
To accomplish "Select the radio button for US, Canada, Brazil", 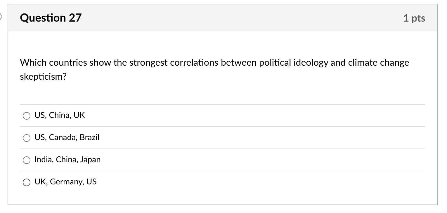I will point(27,138).
